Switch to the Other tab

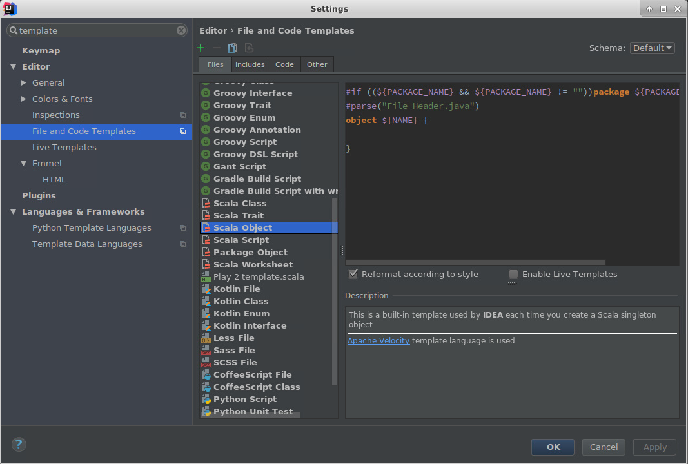[317, 64]
